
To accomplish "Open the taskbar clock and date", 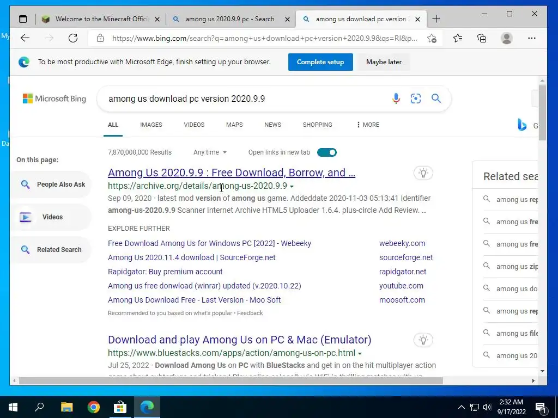I will pyautogui.click(x=511, y=407).
